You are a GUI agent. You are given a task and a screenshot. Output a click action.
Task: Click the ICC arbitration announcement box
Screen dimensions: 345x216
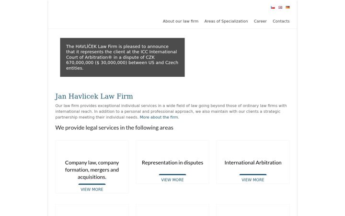tap(122, 57)
